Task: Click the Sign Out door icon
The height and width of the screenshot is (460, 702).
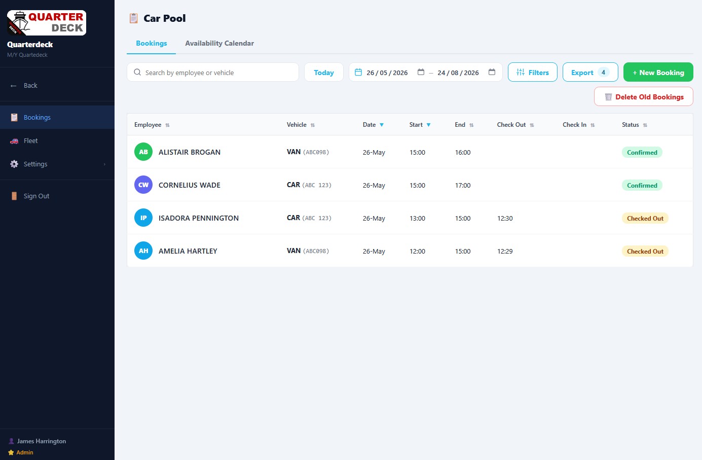Action: click(x=14, y=196)
